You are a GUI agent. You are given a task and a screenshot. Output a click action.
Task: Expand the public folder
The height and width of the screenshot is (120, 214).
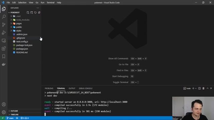click(x=11, y=27)
